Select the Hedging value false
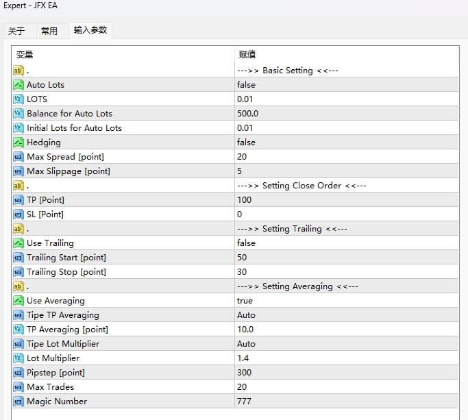 246,143
